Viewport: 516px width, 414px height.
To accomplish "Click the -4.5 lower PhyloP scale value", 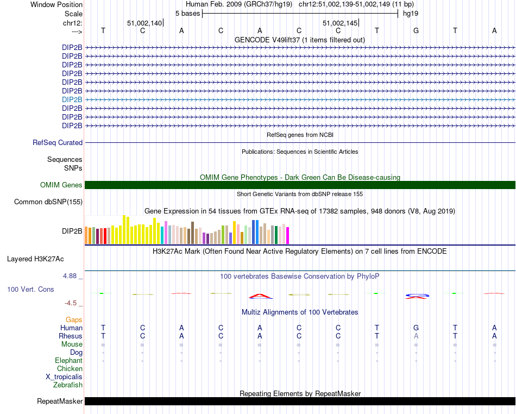I will click(x=71, y=303).
